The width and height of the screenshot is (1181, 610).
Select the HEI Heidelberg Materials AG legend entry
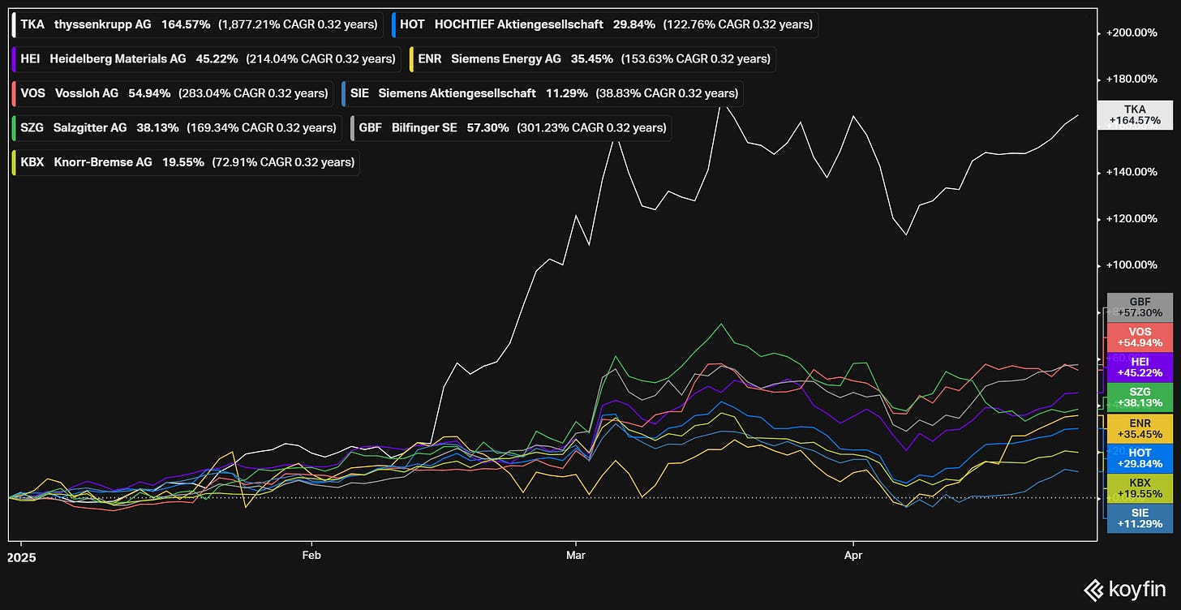point(206,58)
